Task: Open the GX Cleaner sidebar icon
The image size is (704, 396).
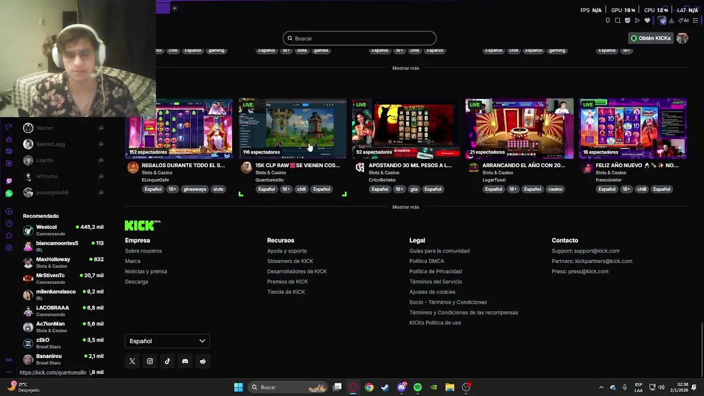Action: coord(9,139)
